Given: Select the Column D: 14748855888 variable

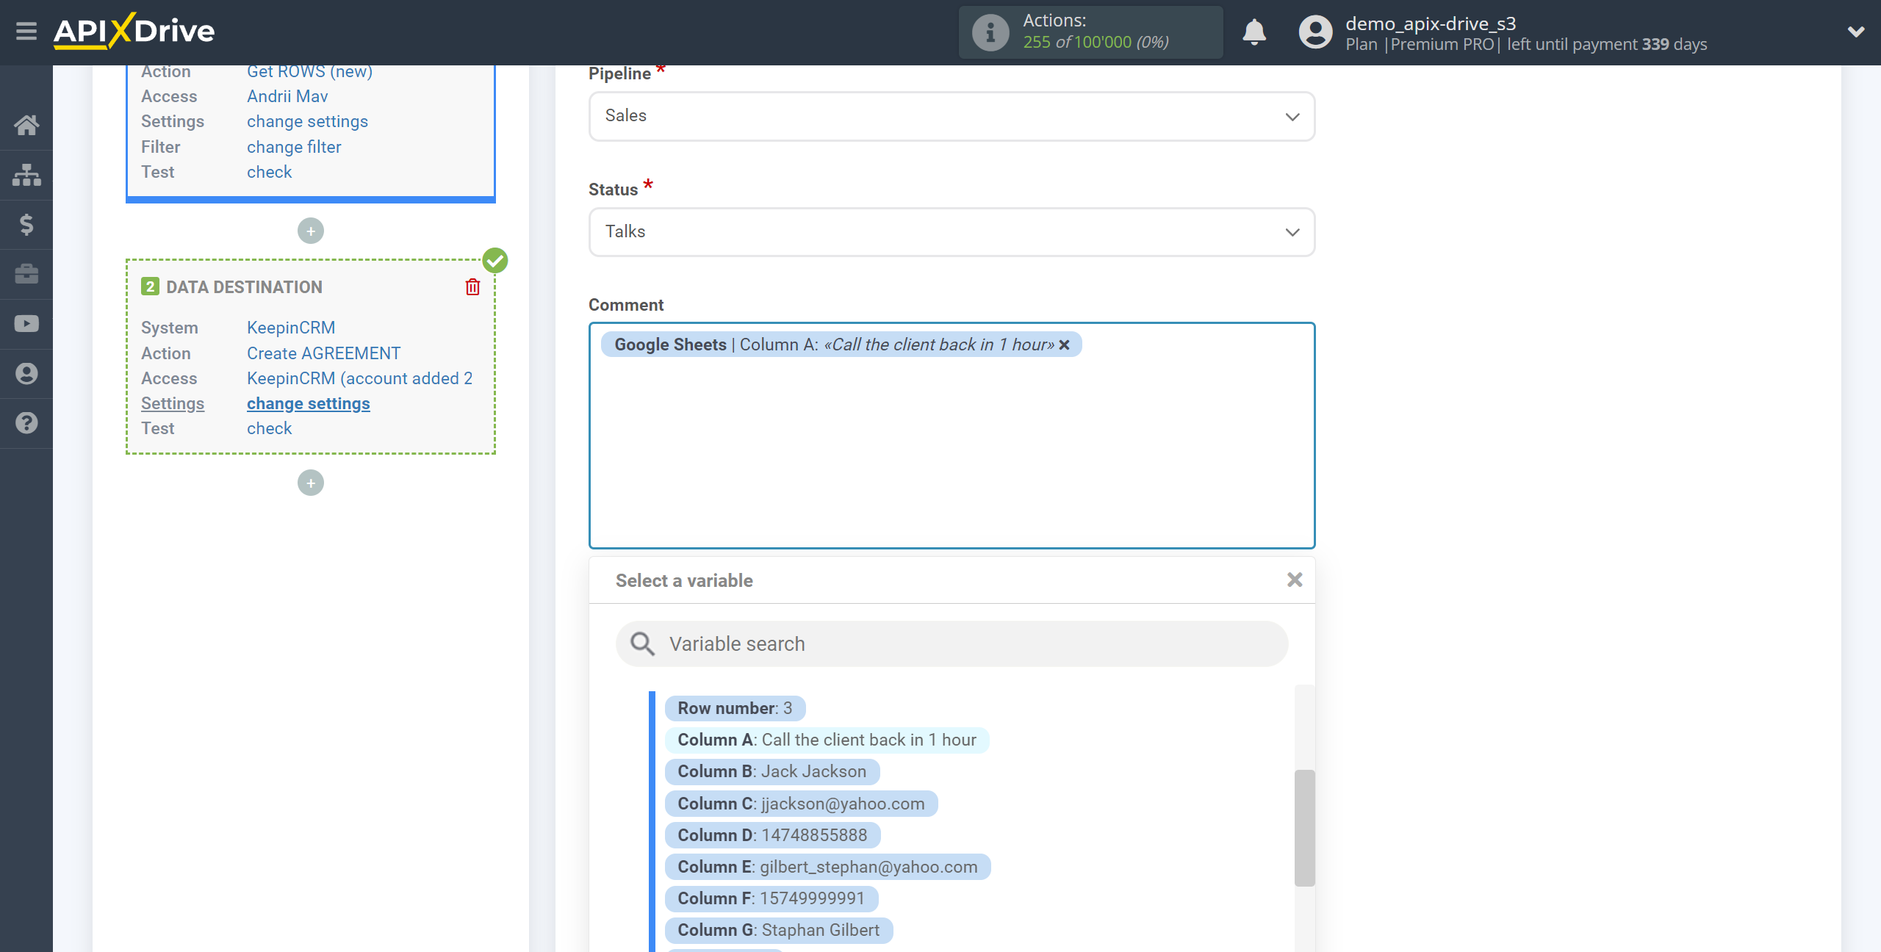Looking at the screenshot, I should (772, 835).
